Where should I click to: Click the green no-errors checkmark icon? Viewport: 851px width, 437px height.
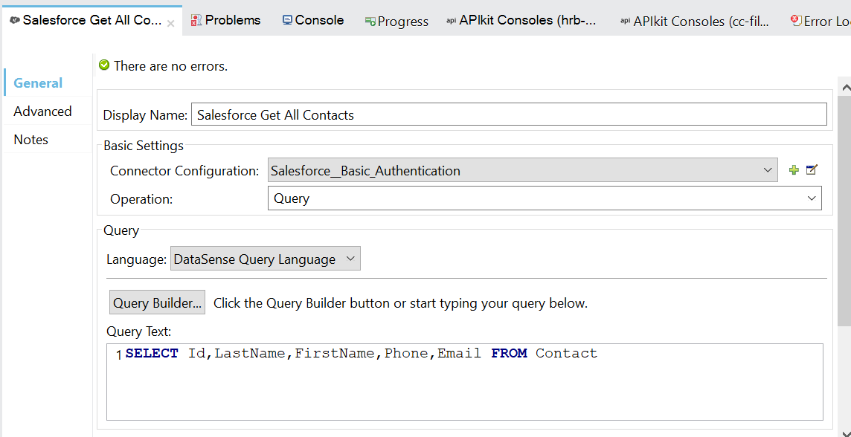104,65
